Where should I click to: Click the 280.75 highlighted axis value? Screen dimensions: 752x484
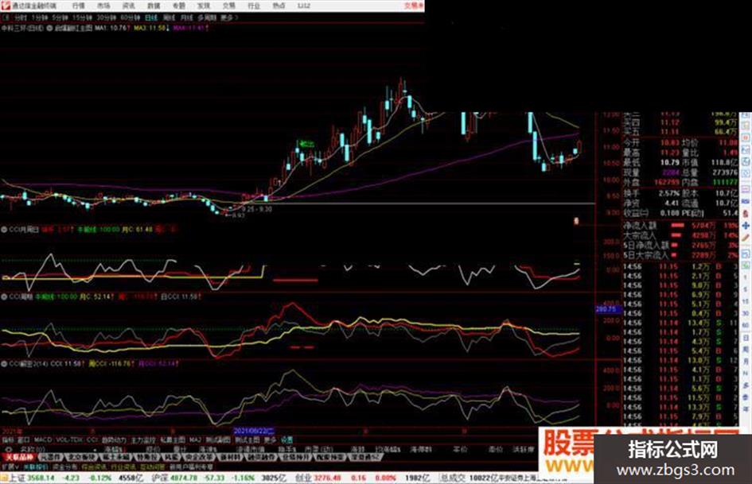[x=606, y=310]
